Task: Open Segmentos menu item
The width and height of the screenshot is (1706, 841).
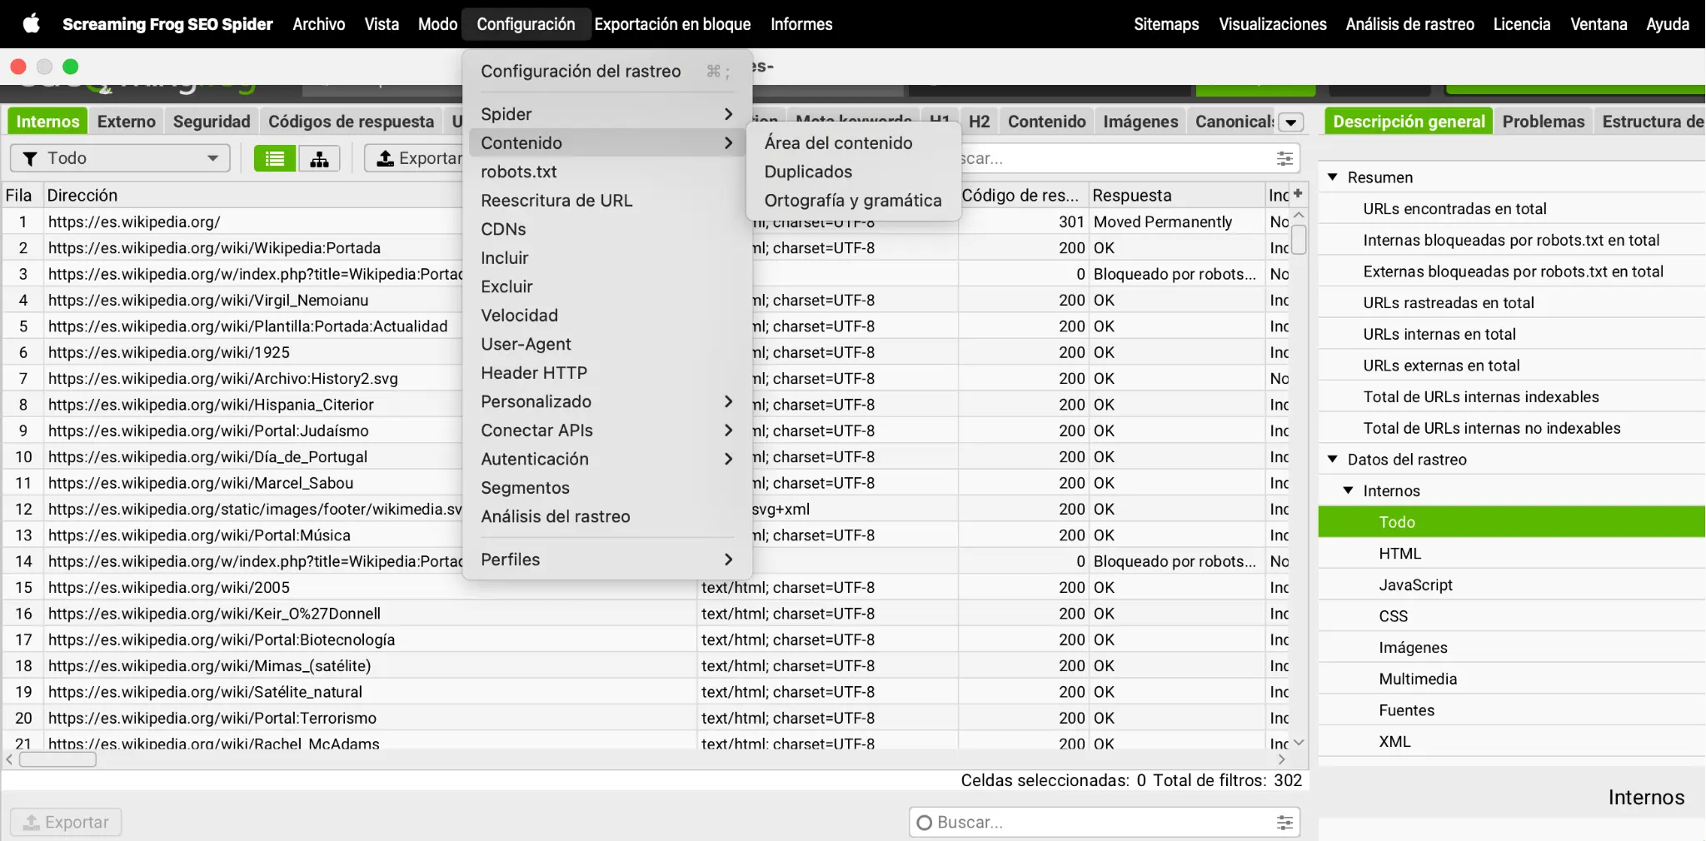Action: pyautogui.click(x=607, y=488)
